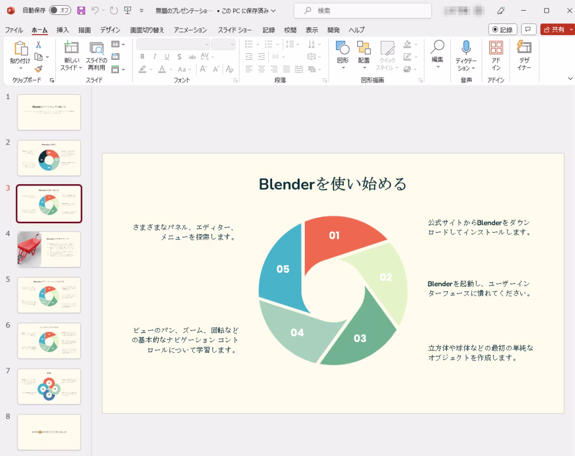Image resolution: width=575 pixels, height=456 pixels.
Task: Toggle the AutoSave (自動保存) switch
Action: [x=60, y=10]
